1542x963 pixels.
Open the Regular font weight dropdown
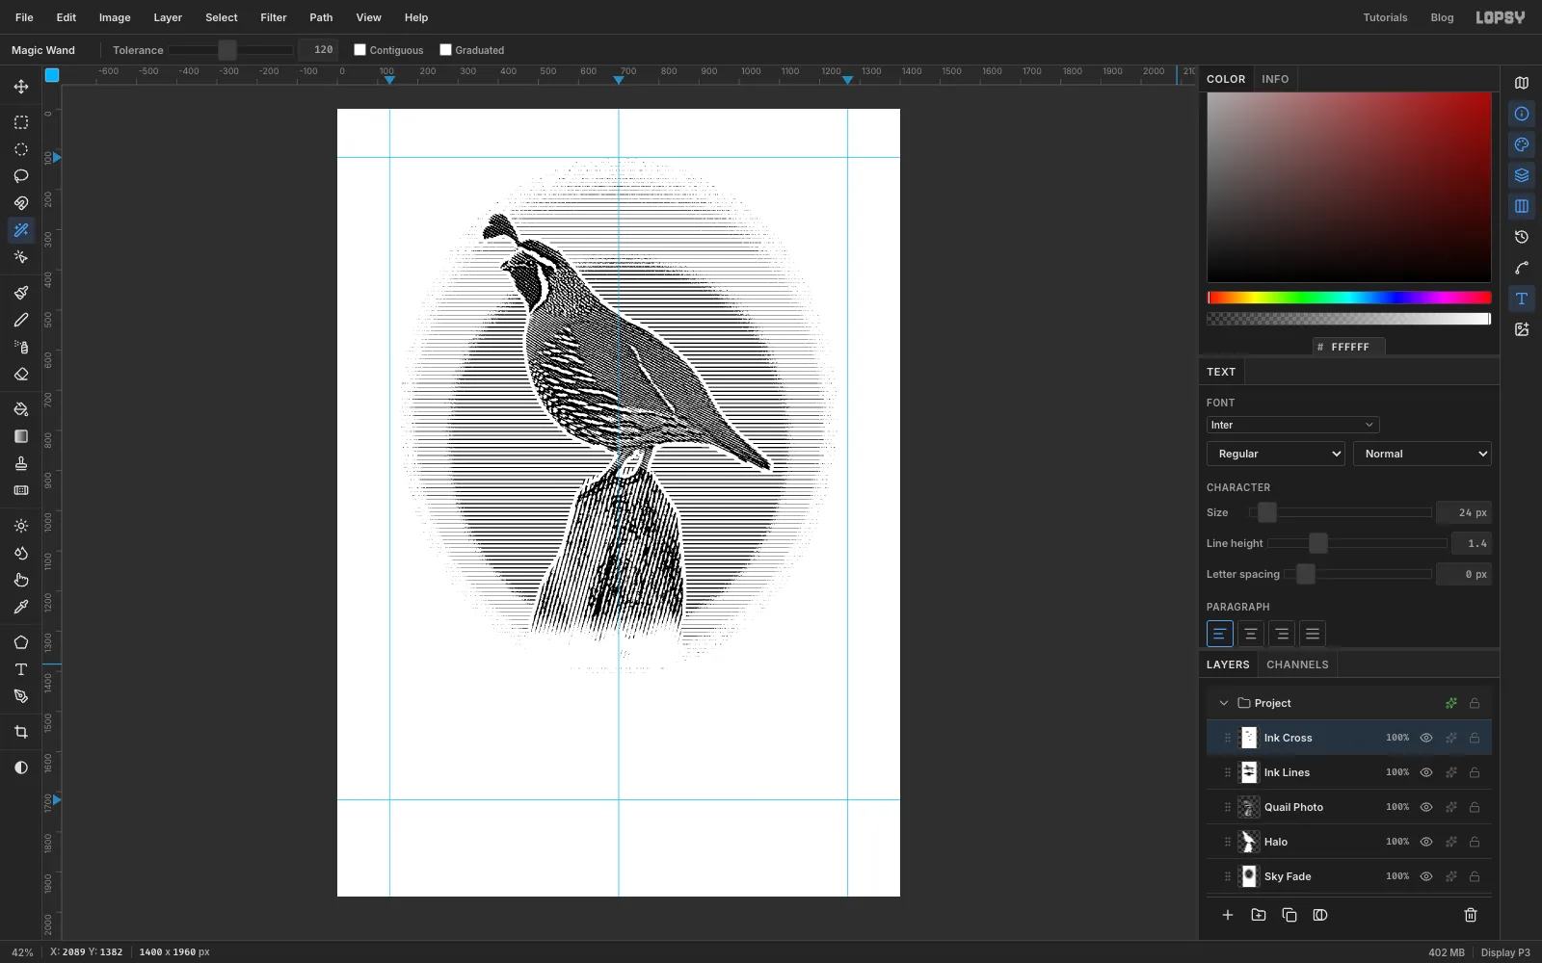pyautogui.click(x=1276, y=454)
